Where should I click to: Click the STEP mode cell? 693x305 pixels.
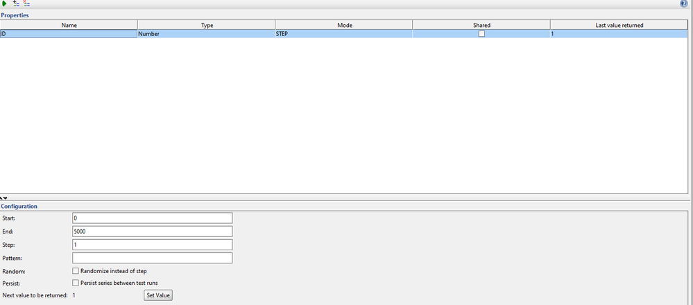coord(344,33)
